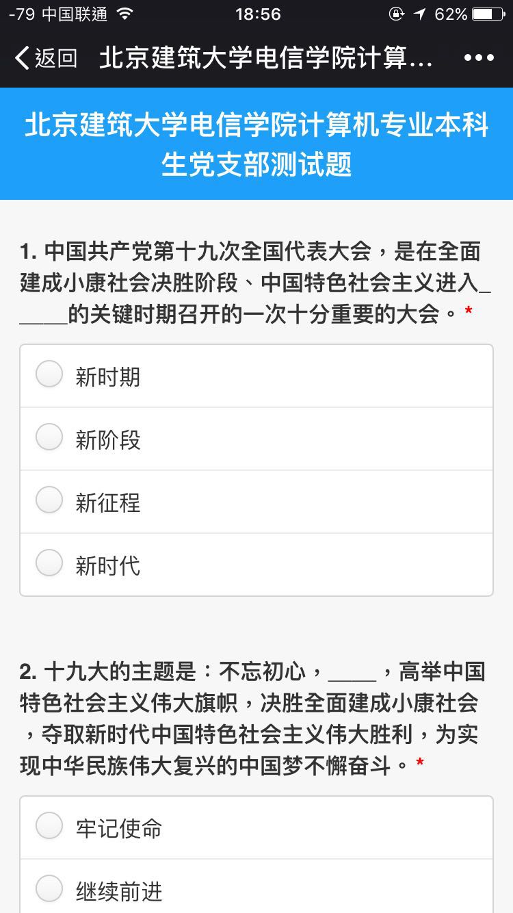Tap the page title in navigation bar

pos(265,58)
